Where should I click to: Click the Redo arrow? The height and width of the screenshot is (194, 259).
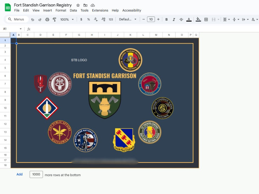tap(40, 19)
